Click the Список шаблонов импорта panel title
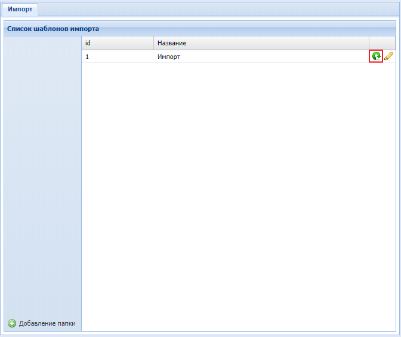This screenshot has width=401, height=337. click(x=53, y=29)
